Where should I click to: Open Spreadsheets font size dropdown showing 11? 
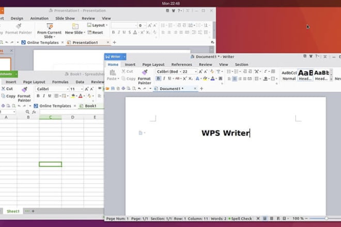[82, 89]
